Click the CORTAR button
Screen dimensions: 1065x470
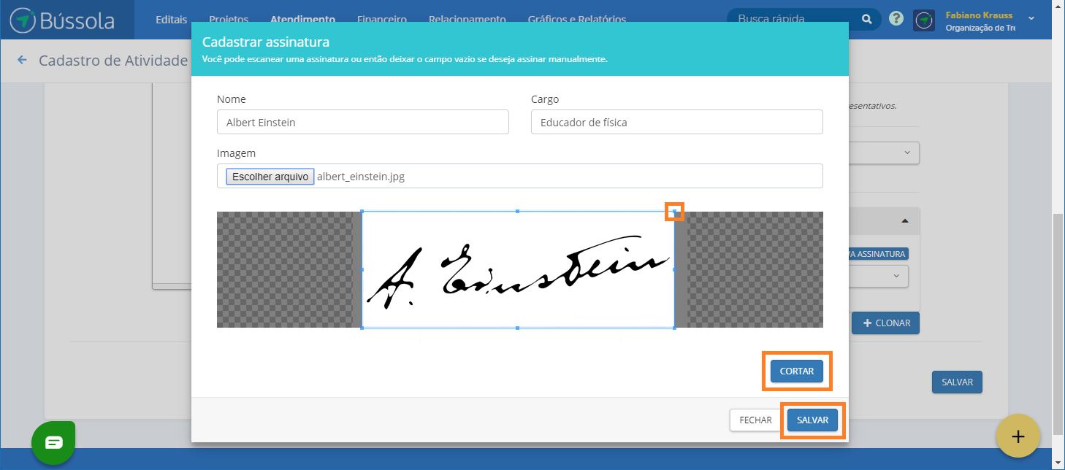click(796, 371)
